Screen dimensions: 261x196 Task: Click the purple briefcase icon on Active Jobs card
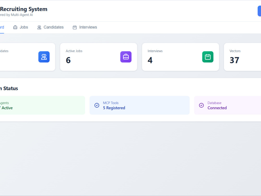point(126,57)
